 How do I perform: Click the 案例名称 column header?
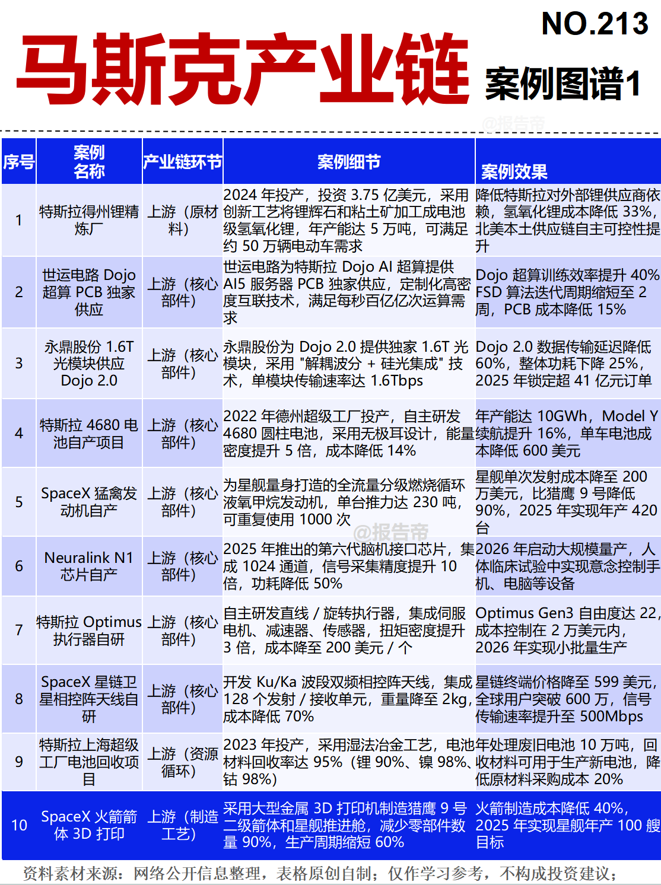pos(89,161)
